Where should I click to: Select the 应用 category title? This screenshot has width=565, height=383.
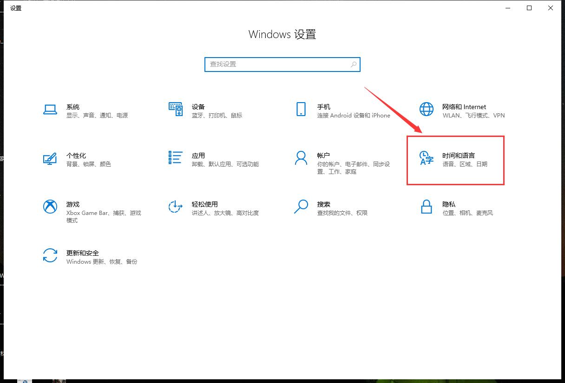(198, 156)
